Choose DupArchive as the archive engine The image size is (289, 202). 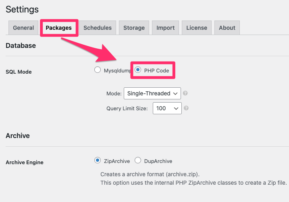pos(138,161)
